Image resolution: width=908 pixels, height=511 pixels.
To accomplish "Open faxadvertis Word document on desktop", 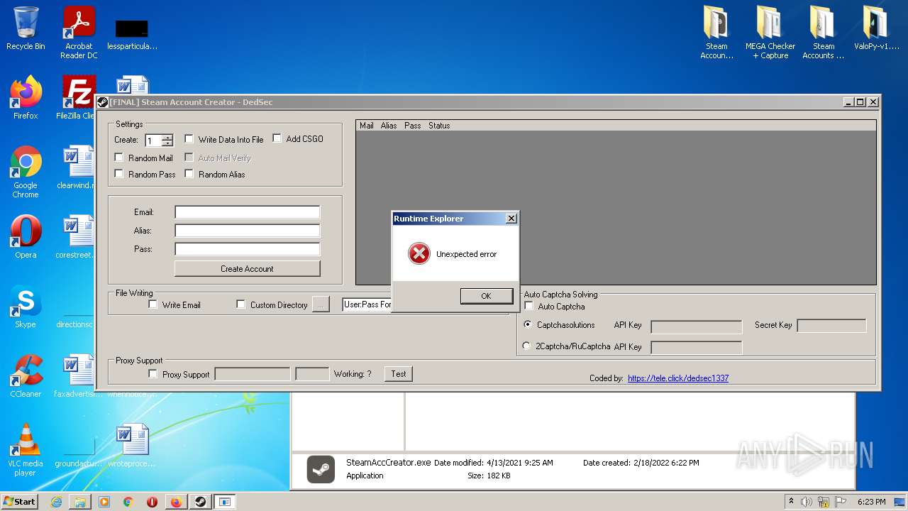I will 78,376.
